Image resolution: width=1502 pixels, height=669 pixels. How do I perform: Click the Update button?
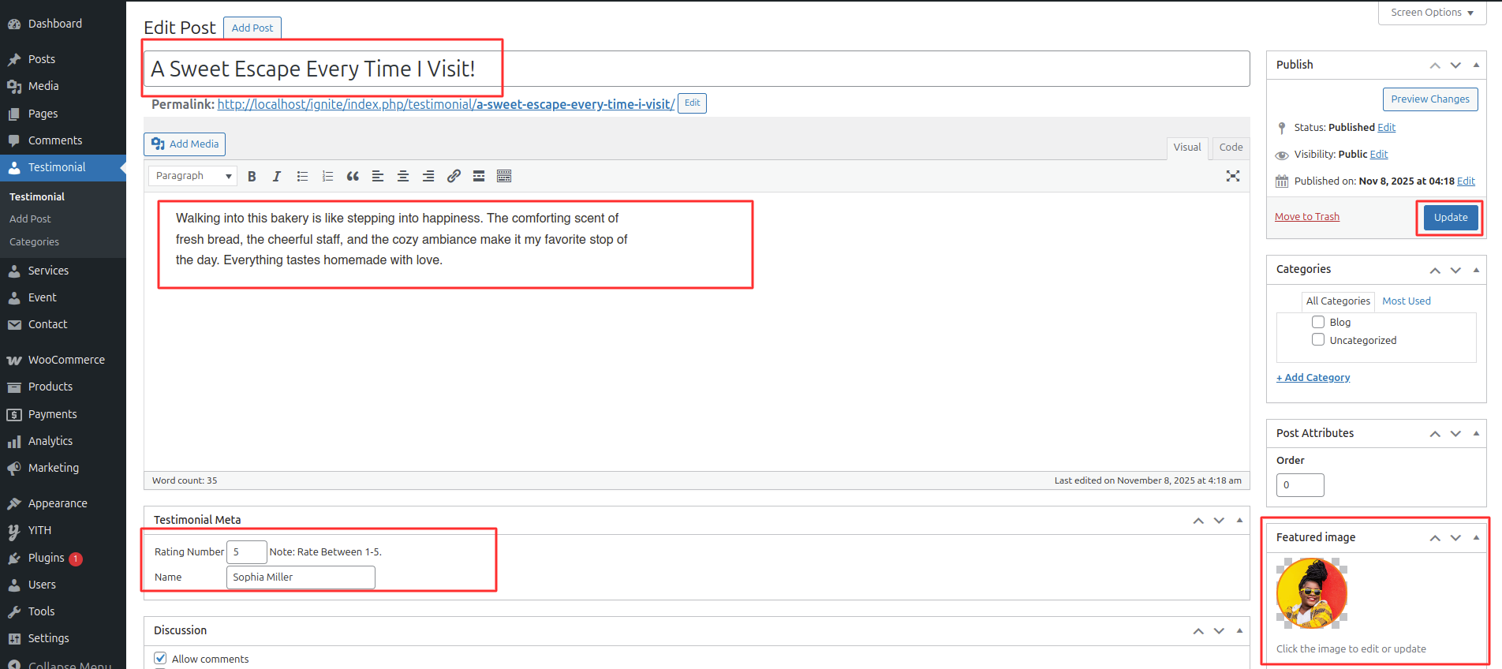[x=1451, y=218]
